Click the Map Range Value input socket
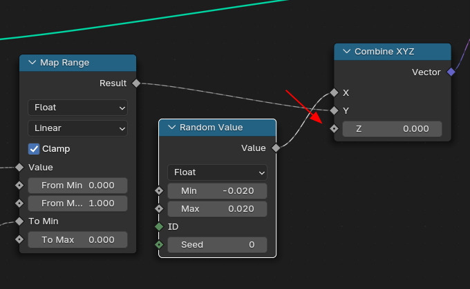Screen dimensions: 470x289 click(19, 167)
